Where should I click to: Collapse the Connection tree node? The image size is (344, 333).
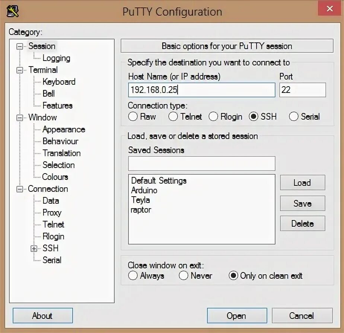(x=20, y=189)
